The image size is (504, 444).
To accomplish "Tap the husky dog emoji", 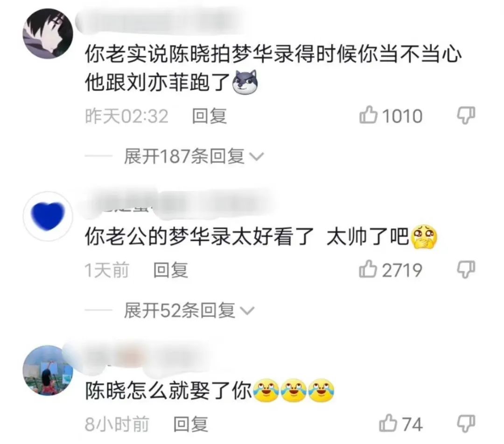I will [x=245, y=82].
